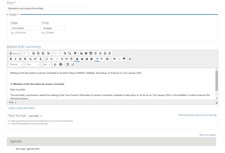Insert a table into the editor
Screen dimensions: 225x153
tap(91, 53)
